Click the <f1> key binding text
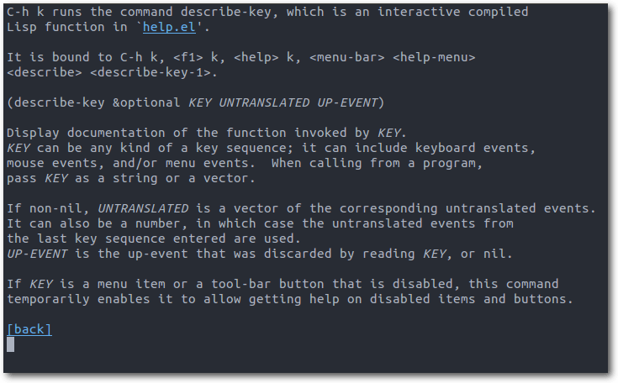This screenshot has width=618, height=383. (188, 57)
